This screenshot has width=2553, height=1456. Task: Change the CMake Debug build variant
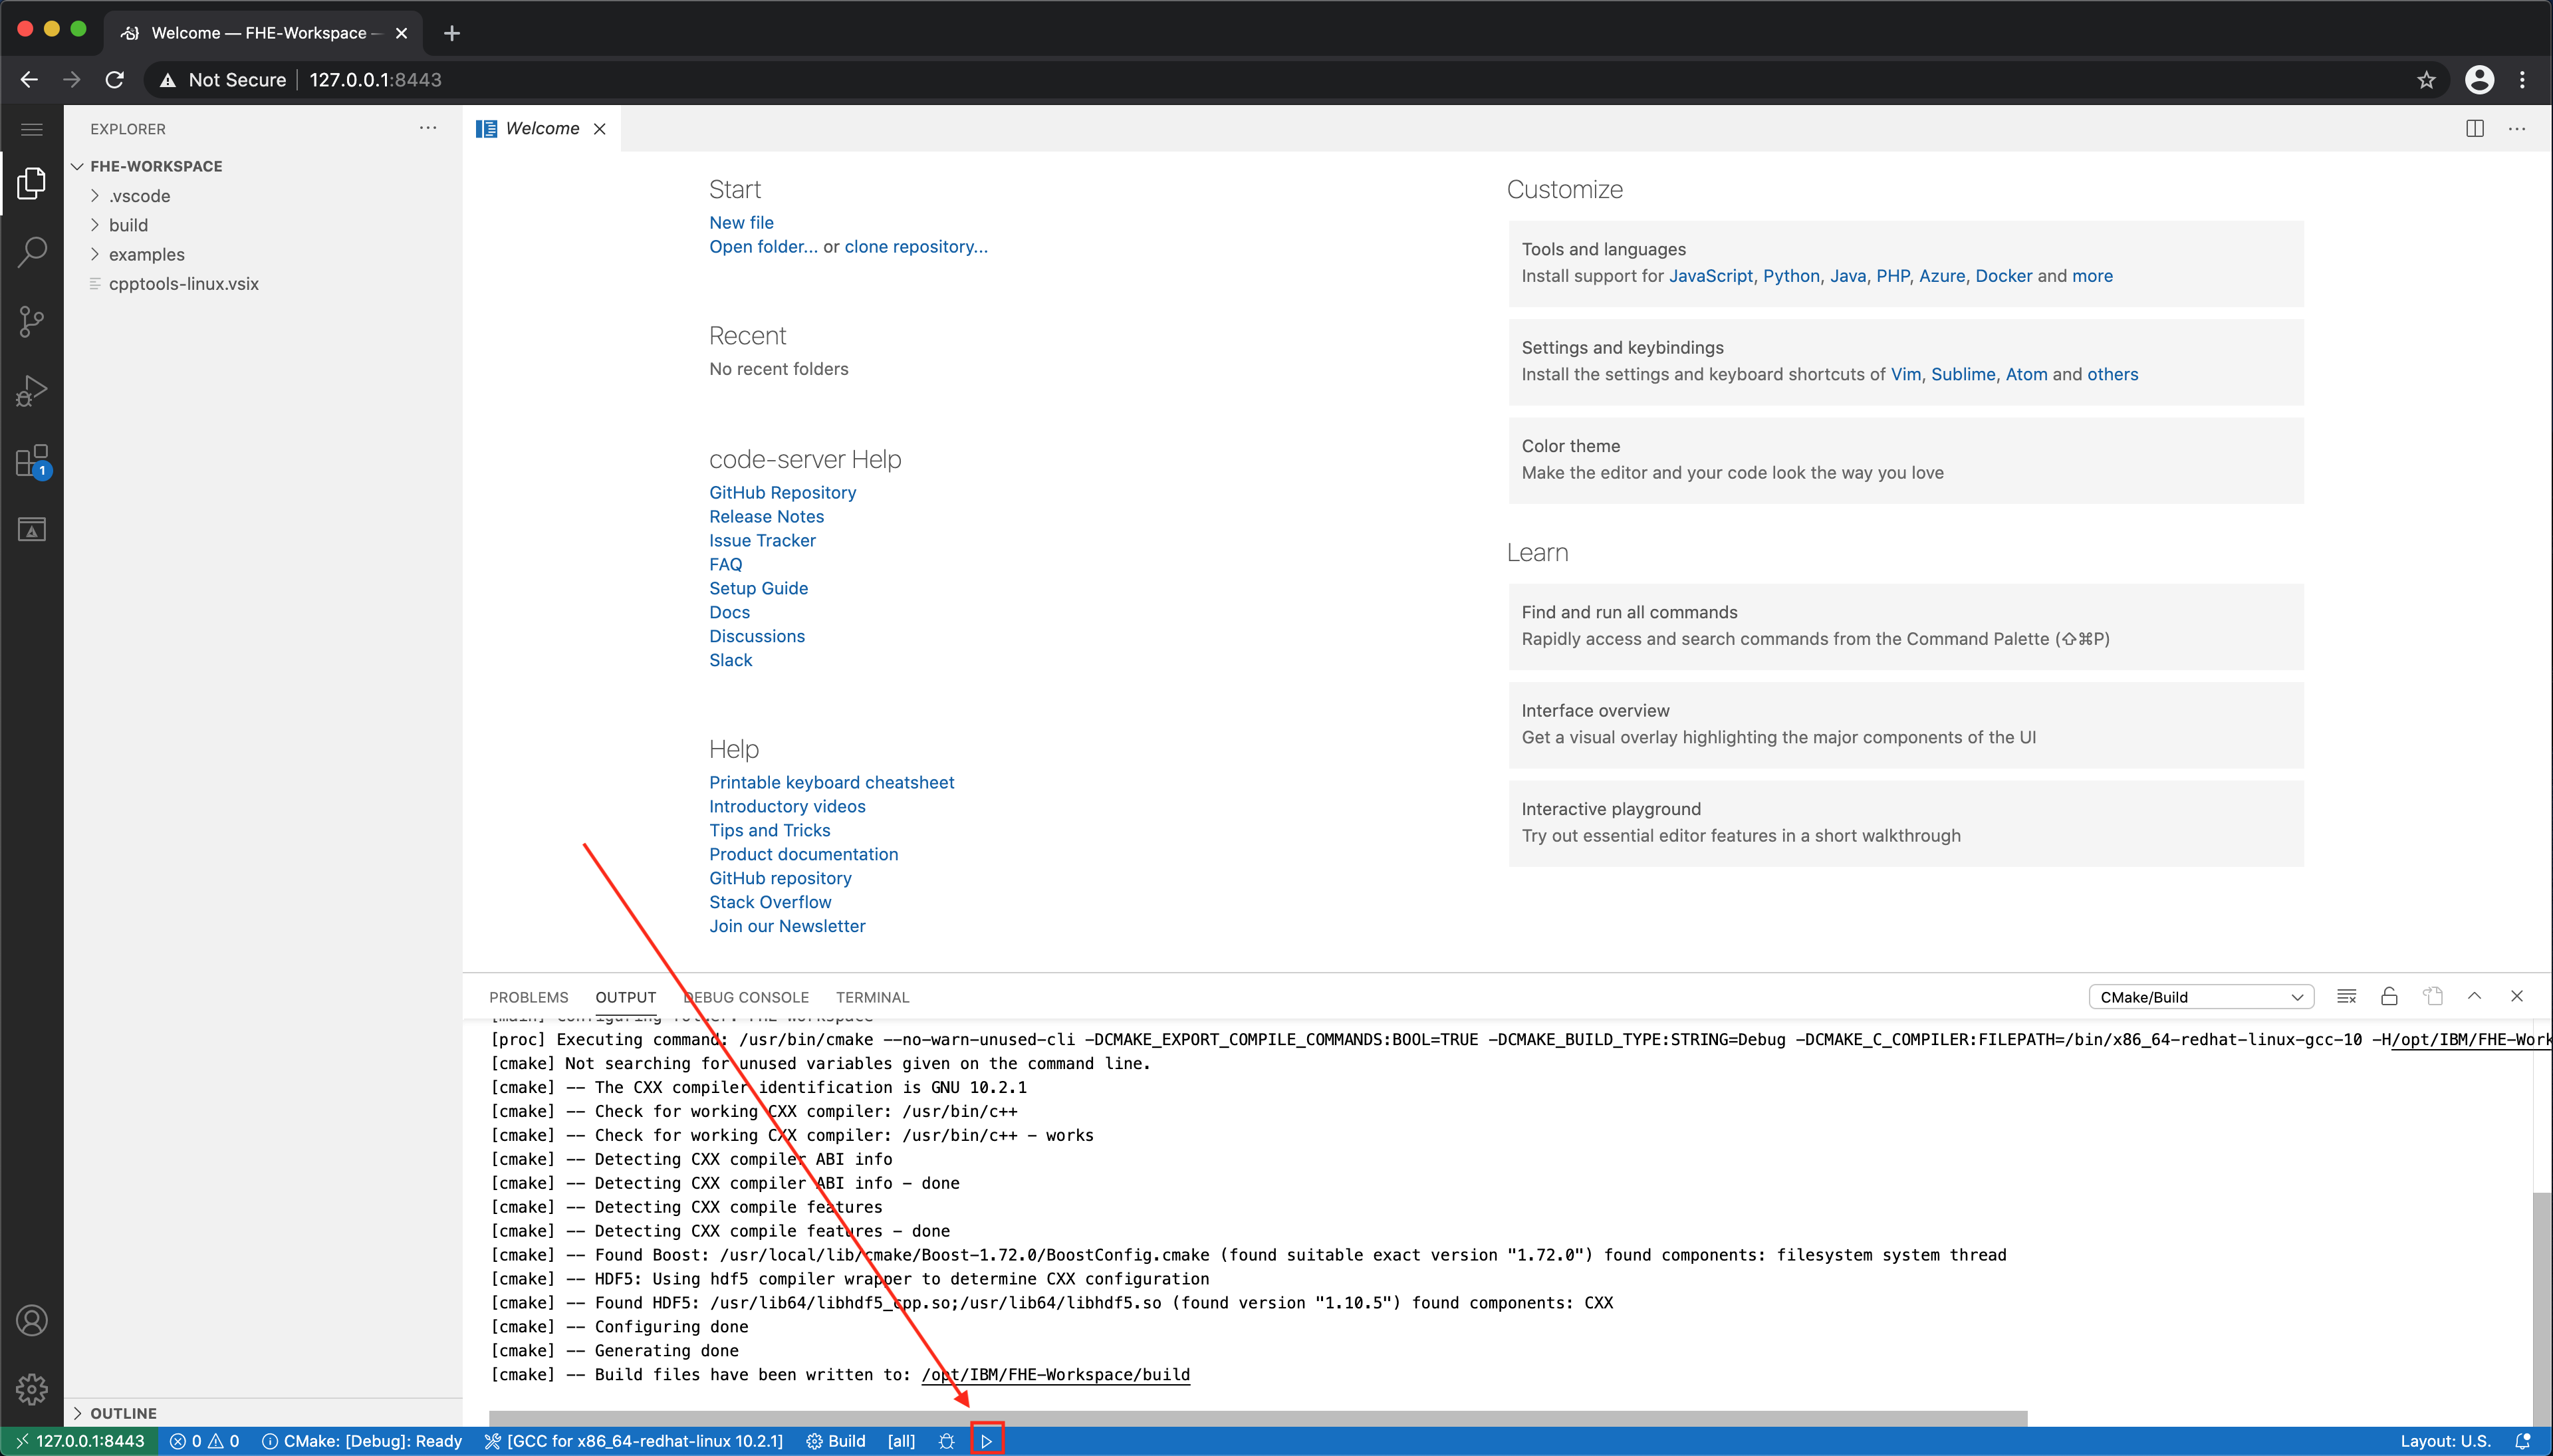[x=362, y=1441]
